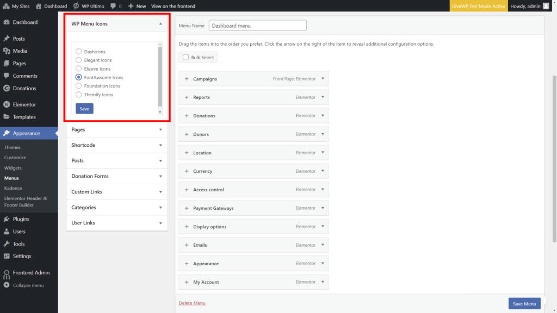Select Donations in the admin sidebar

click(x=21, y=88)
